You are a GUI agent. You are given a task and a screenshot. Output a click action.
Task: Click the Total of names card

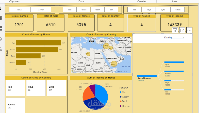(19, 23)
